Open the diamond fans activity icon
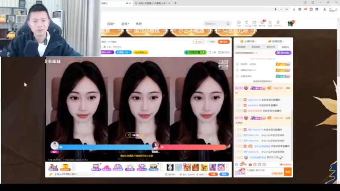Viewport: 340px width, 191px height. point(142,167)
